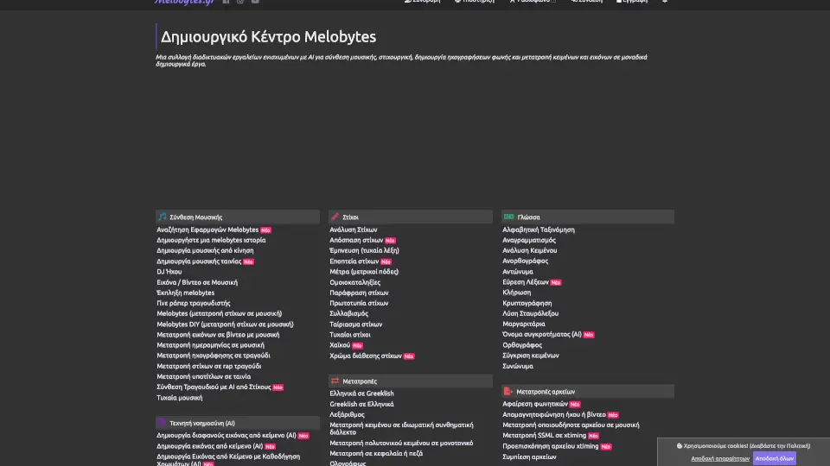Open Μετατροπή πολυτονικού κειμένου σε μονοτονικό
Screen dimensions: 830x466
[401, 444]
